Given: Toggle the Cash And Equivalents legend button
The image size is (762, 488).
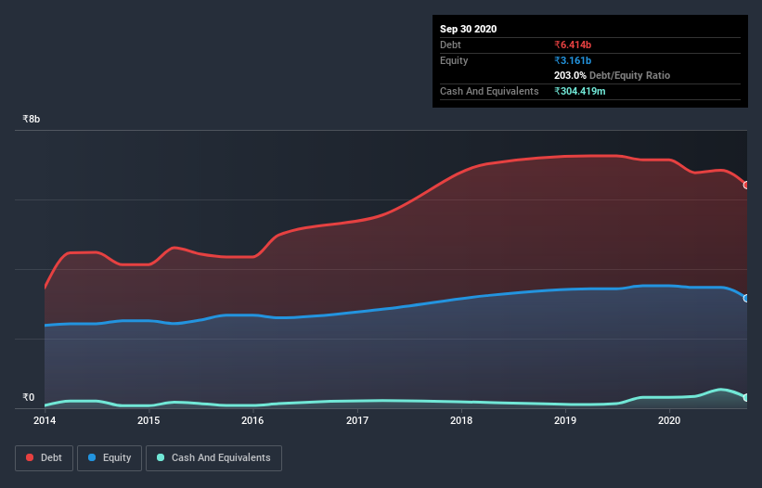Looking at the screenshot, I should click(213, 458).
